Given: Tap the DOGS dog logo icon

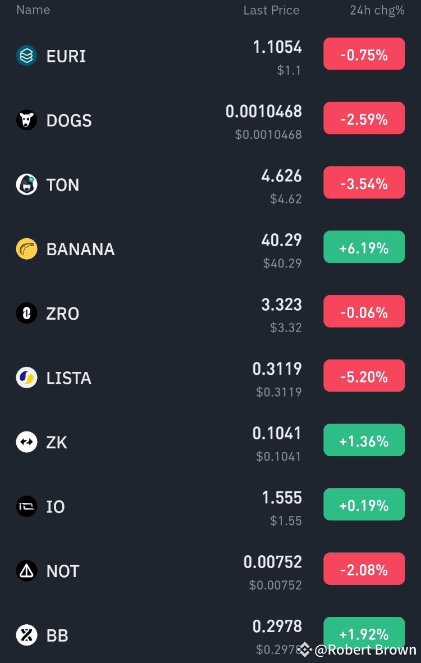Looking at the screenshot, I should tap(26, 120).
